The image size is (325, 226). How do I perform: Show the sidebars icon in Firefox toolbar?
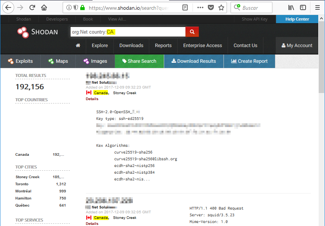click(303, 7)
